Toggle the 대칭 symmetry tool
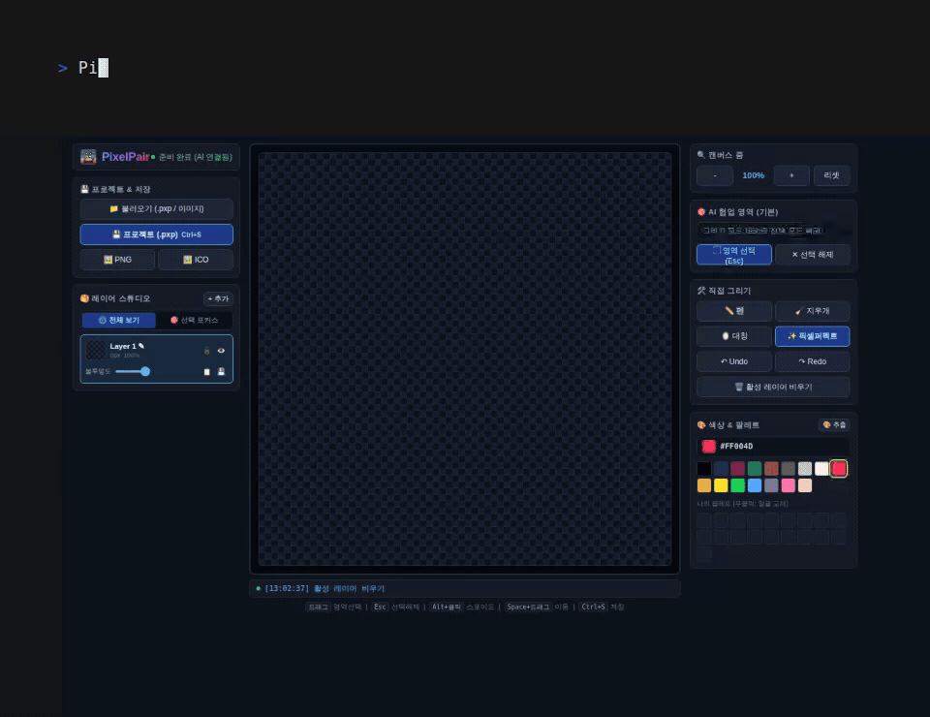 734,336
